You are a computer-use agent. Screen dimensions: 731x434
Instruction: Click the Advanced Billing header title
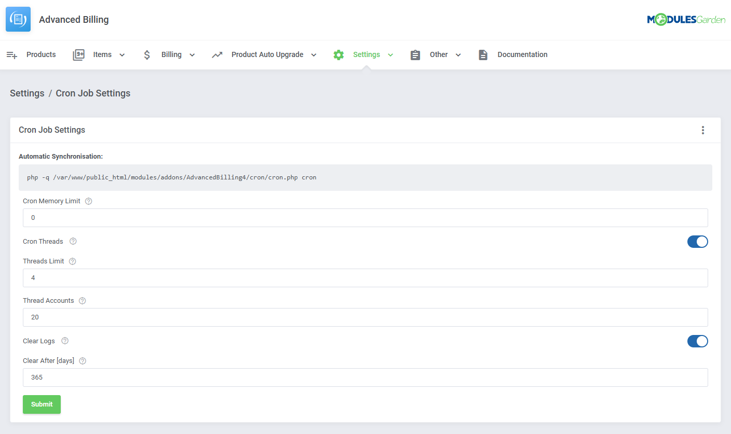(74, 20)
